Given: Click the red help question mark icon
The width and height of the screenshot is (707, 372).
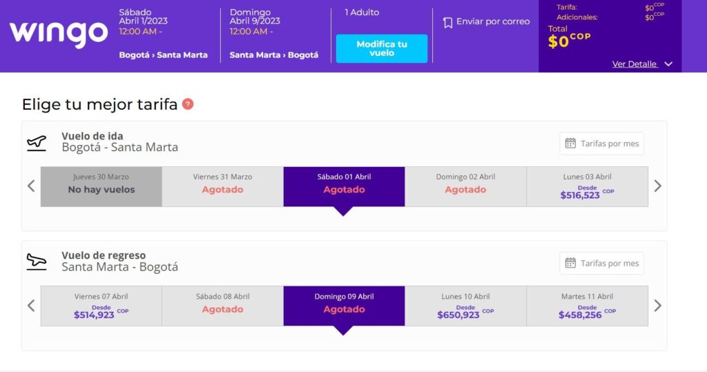Looking at the screenshot, I should coord(188,104).
